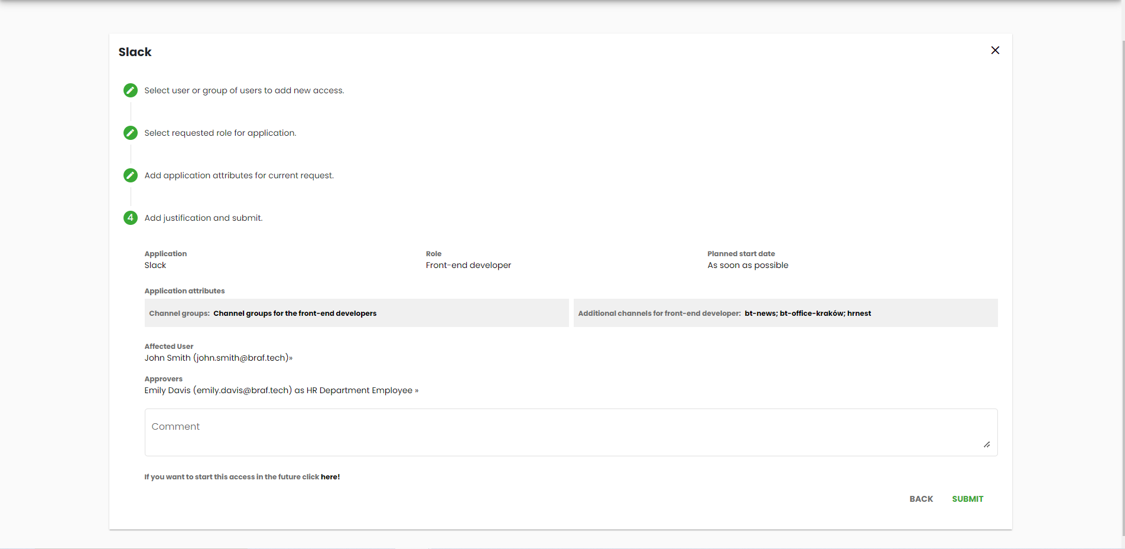Click the 'here!' link for future start
Screen dimensions: 1125x549
(330, 477)
